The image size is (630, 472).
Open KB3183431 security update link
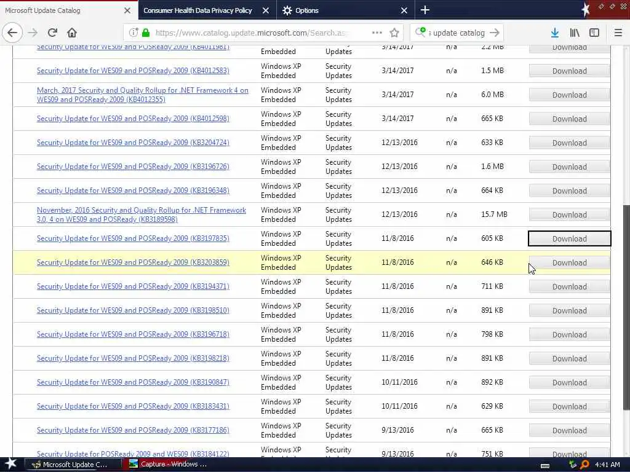coord(133,406)
